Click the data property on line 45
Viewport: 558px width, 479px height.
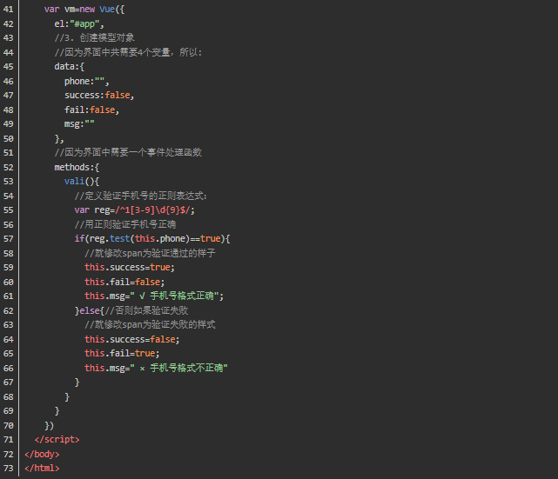65,66
